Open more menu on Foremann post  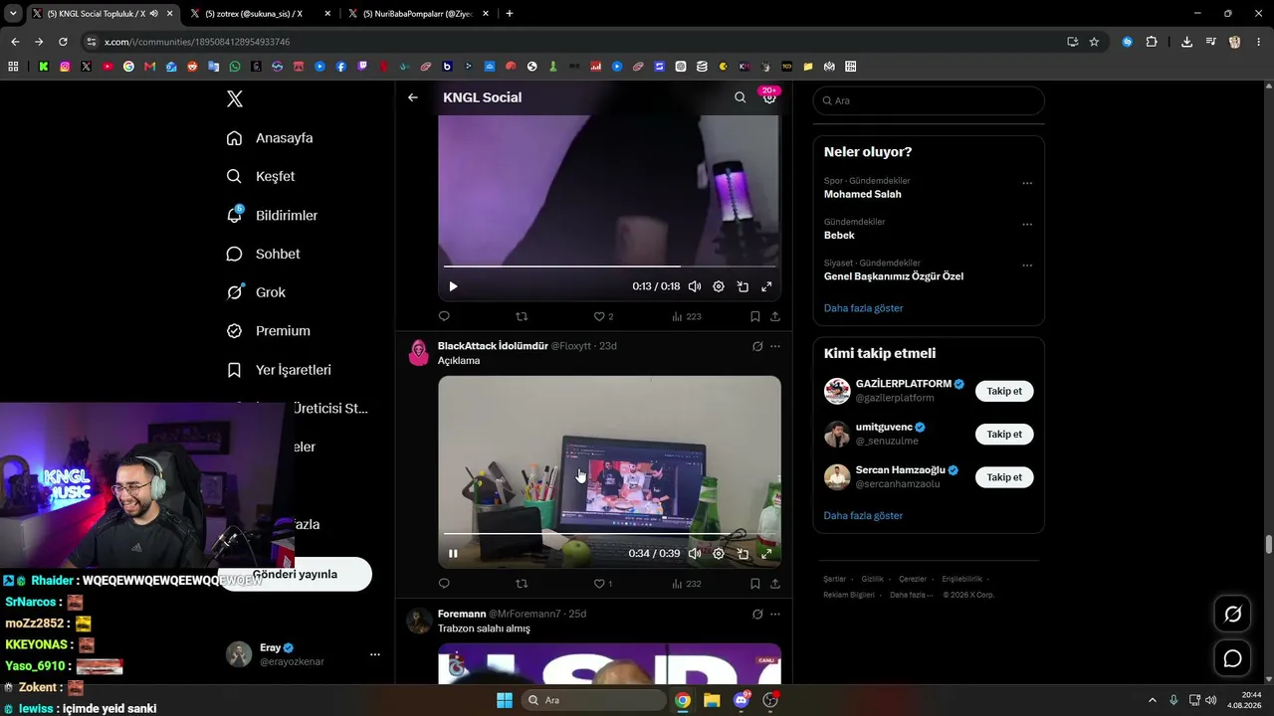click(x=775, y=614)
